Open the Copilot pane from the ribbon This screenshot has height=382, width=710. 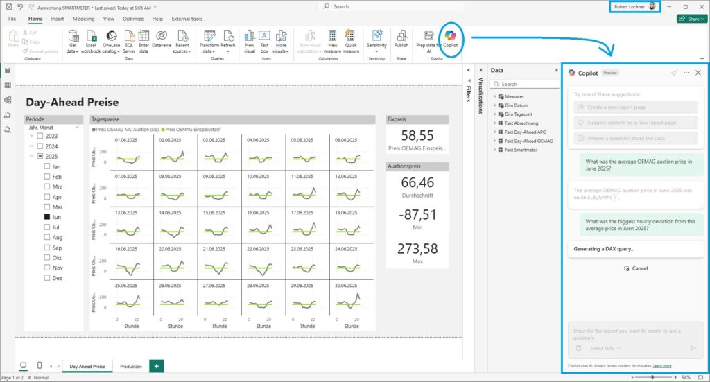[x=450, y=39]
